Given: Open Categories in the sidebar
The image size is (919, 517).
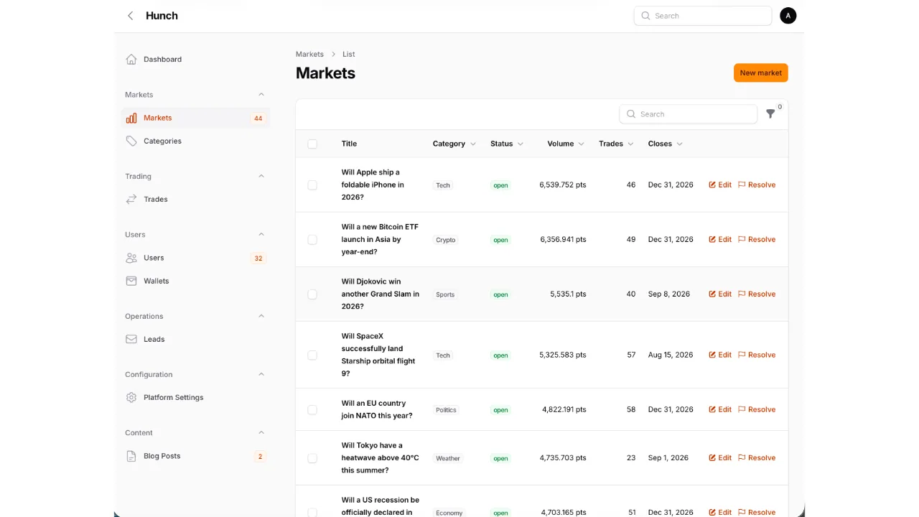Looking at the screenshot, I should click(x=195, y=141).
